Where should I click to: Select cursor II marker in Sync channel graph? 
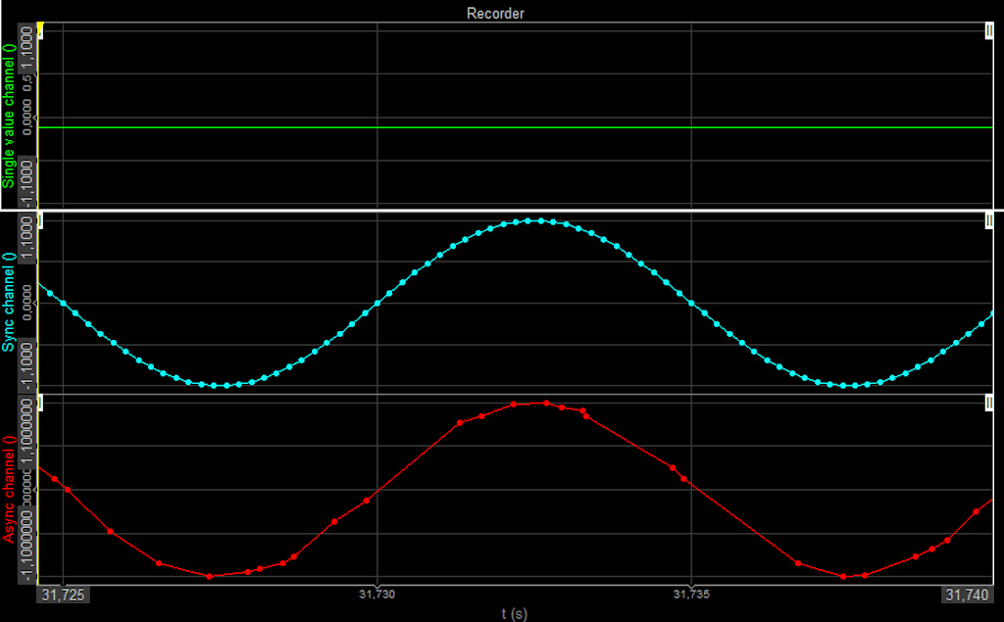(988, 220)
